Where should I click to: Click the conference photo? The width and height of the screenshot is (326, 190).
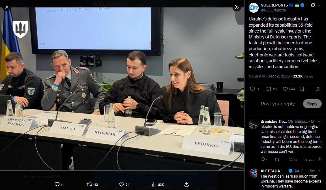coord(122,89)
